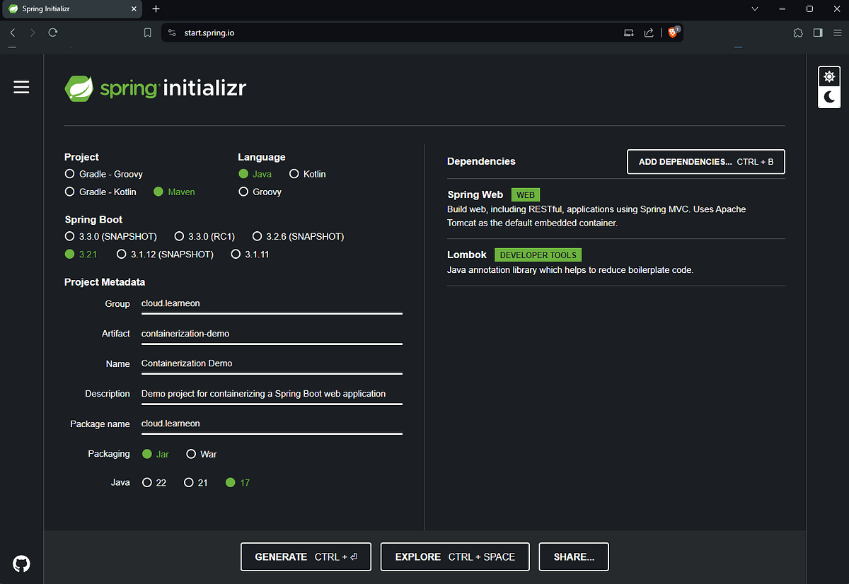The height and width of the screenshot is (584, 849).
Task: Select Spring Boot 3.3.0 (SNAPSHOT)
Action: coord(110,236)
